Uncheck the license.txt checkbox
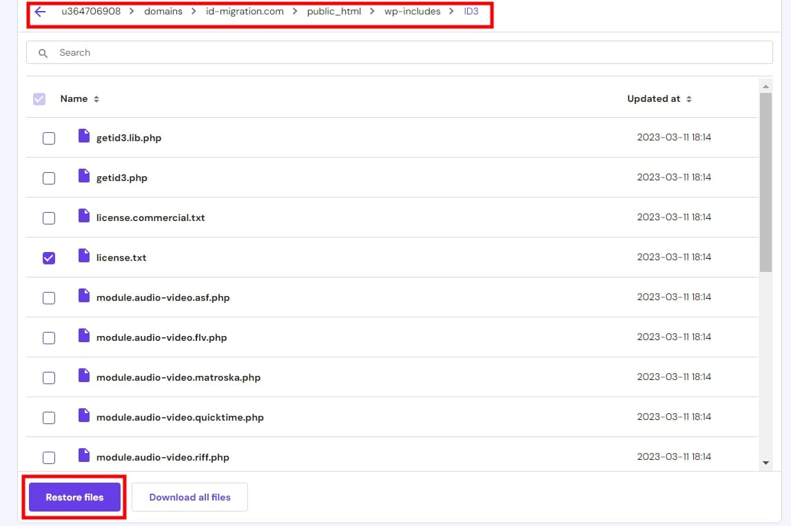This screenshot has height=526, width=791. (49, 257)
